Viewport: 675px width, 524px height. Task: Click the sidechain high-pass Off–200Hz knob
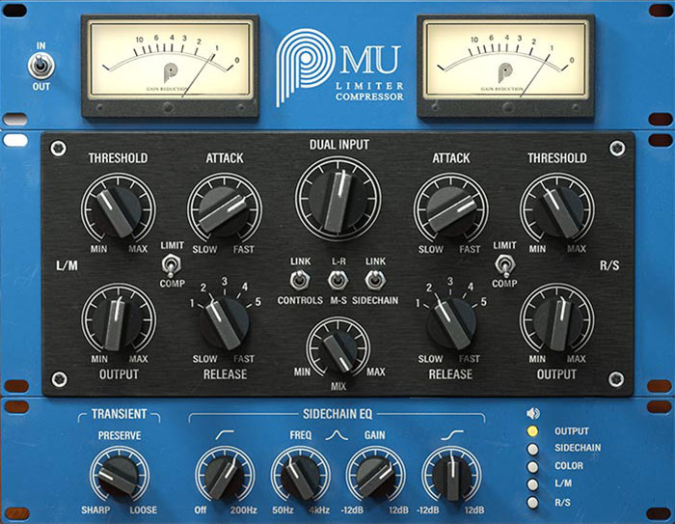[225, 475]
